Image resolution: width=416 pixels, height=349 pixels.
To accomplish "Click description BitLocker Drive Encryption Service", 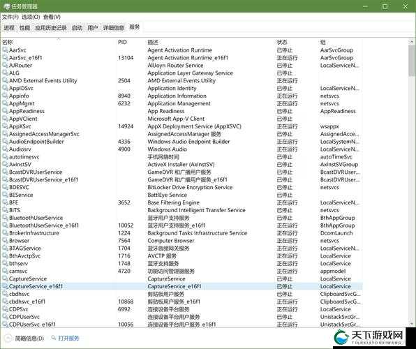I will (190, 187).
